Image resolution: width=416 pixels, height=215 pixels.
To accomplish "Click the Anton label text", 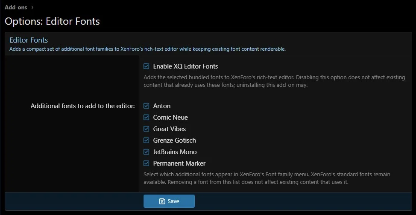I will [162, 106].
